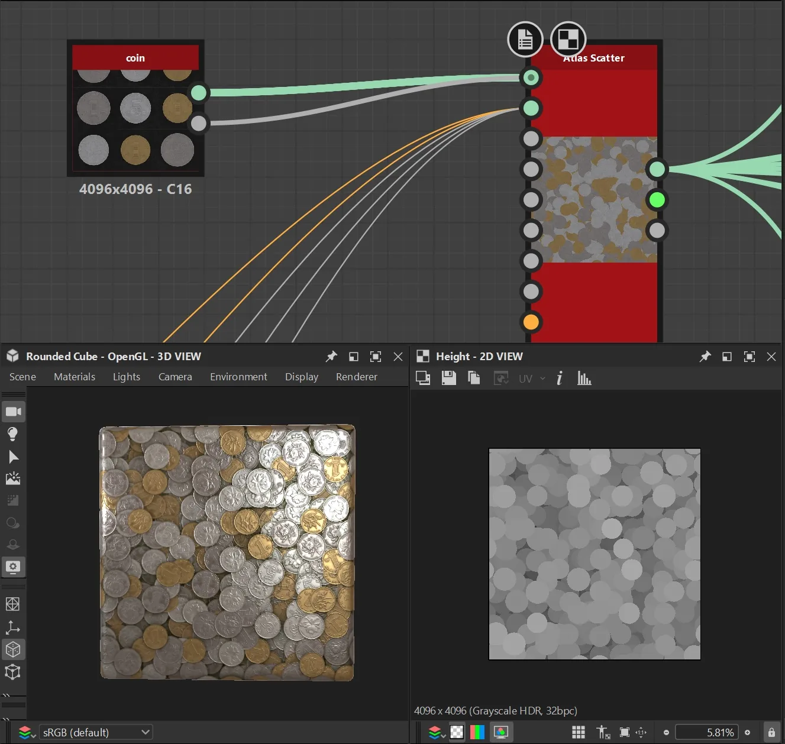Pin the Height 2D view panel
Image resolution: width=785 pixels, height=744 pixels.
(705, 357)
